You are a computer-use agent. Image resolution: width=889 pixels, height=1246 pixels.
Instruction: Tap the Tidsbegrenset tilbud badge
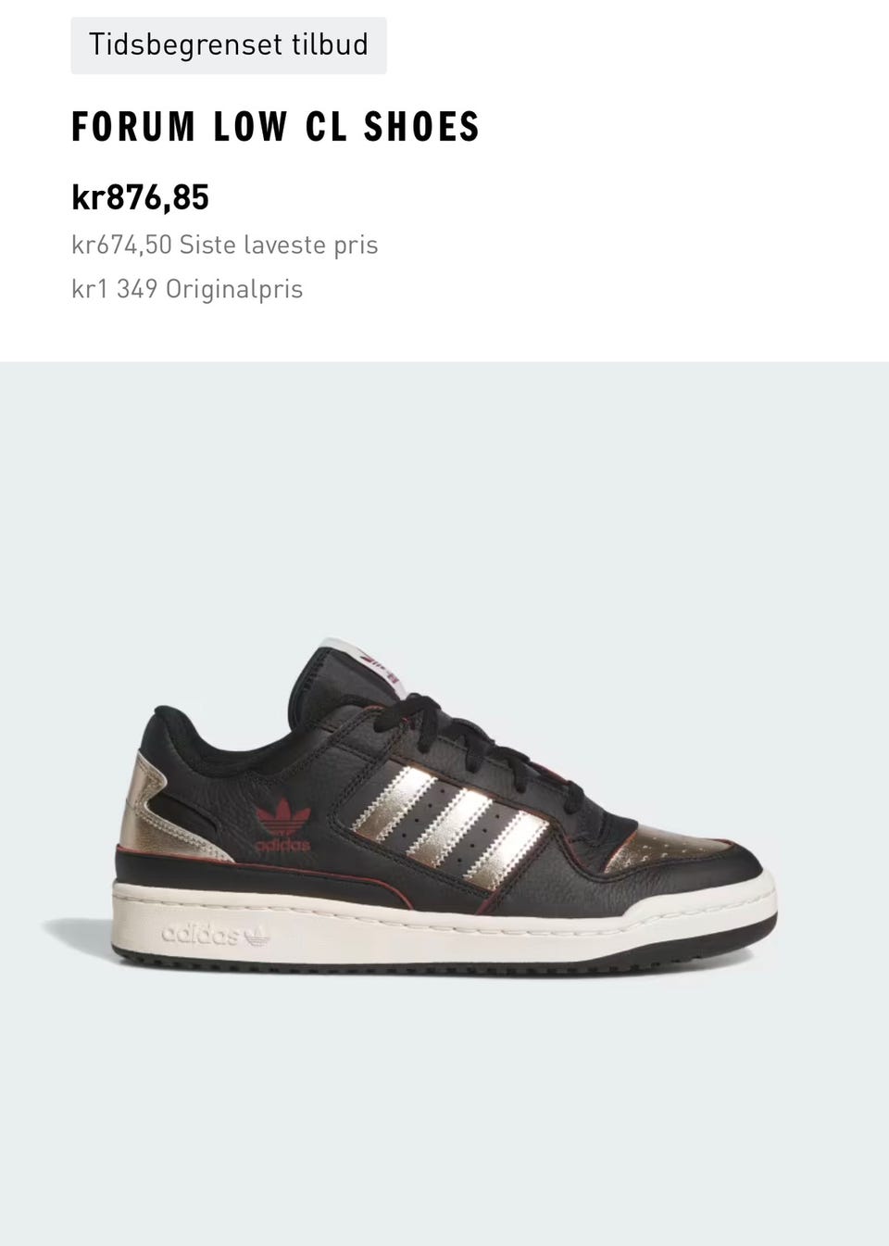229,44
